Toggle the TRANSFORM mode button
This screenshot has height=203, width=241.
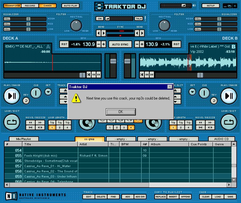tap(12, 6)
